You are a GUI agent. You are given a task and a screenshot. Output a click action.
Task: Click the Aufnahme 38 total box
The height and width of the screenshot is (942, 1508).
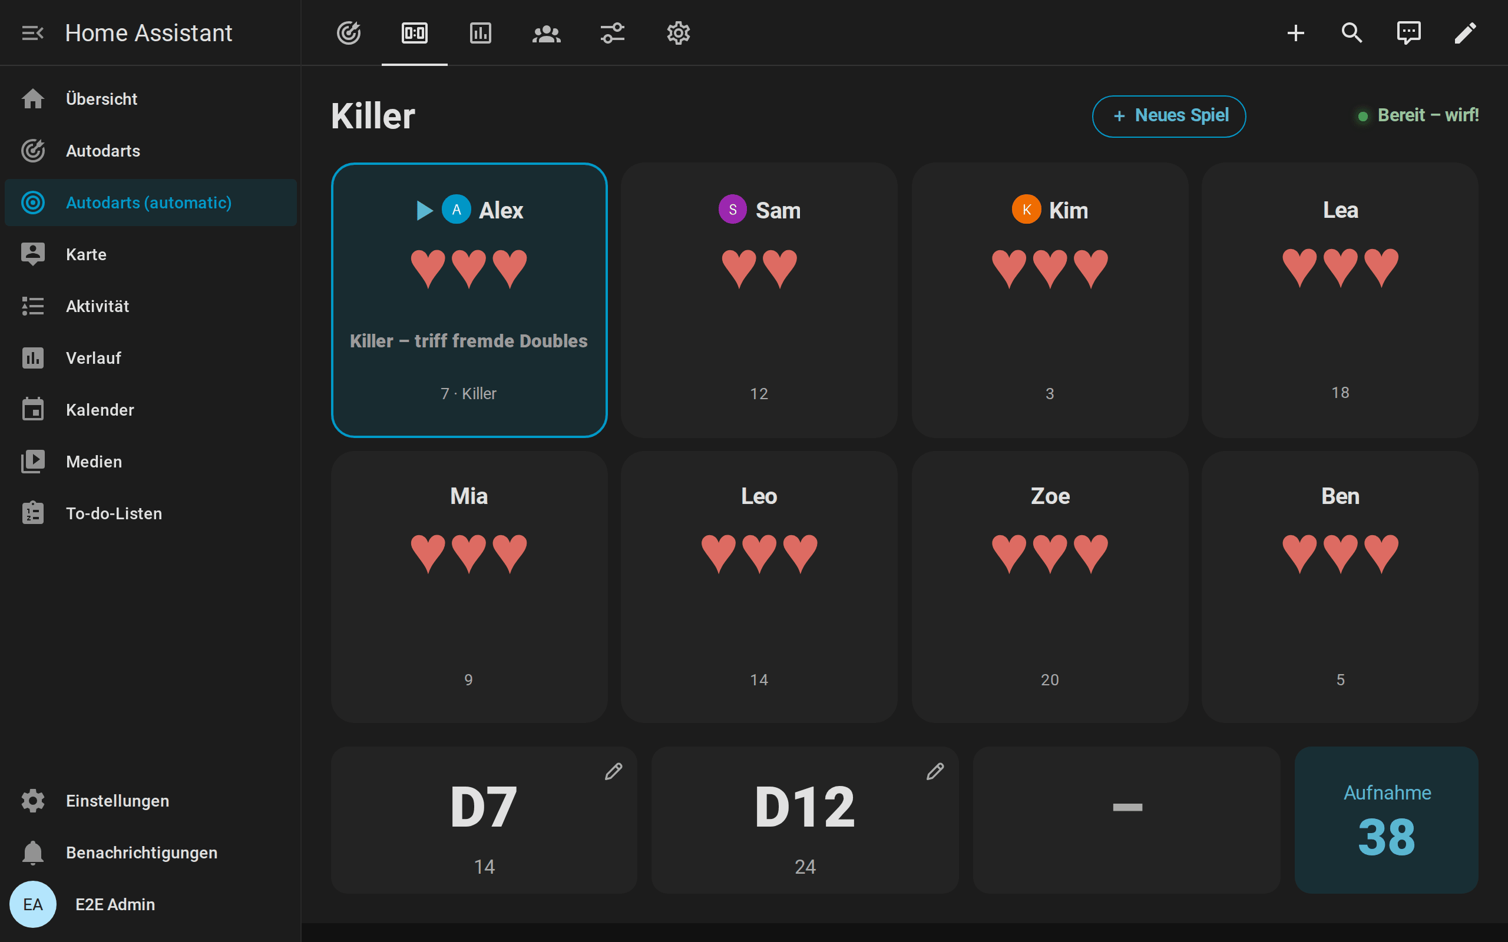(x=1387, y=820)
